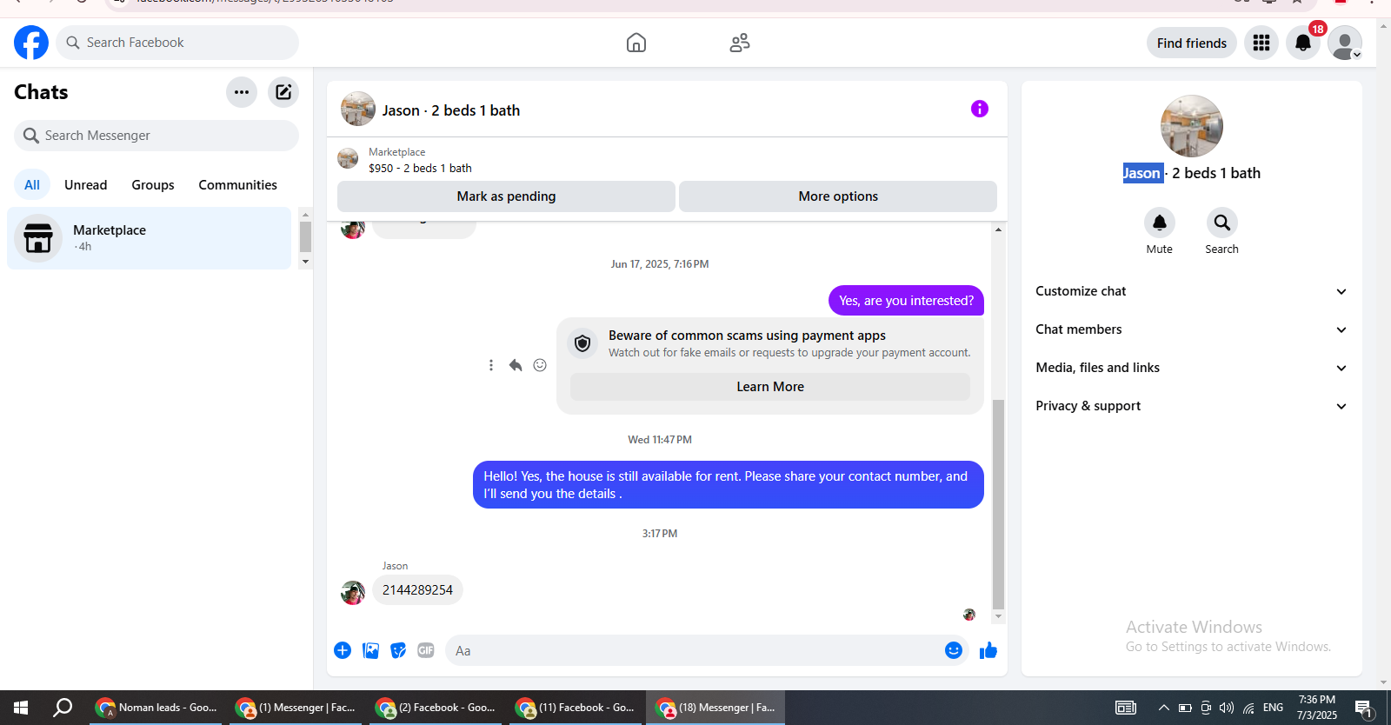This screenshot has height=725, width=1391.
Task: Select the Unread chats filter
Action: [86, 184]
